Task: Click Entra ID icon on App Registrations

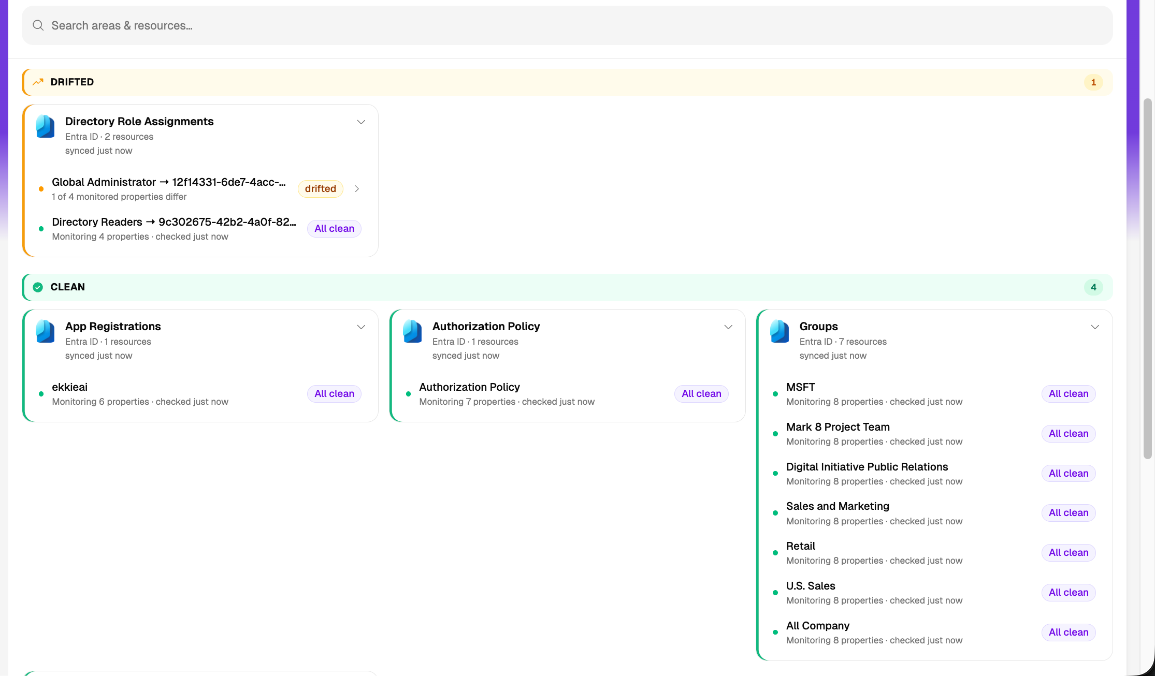Action: (46, 331)
